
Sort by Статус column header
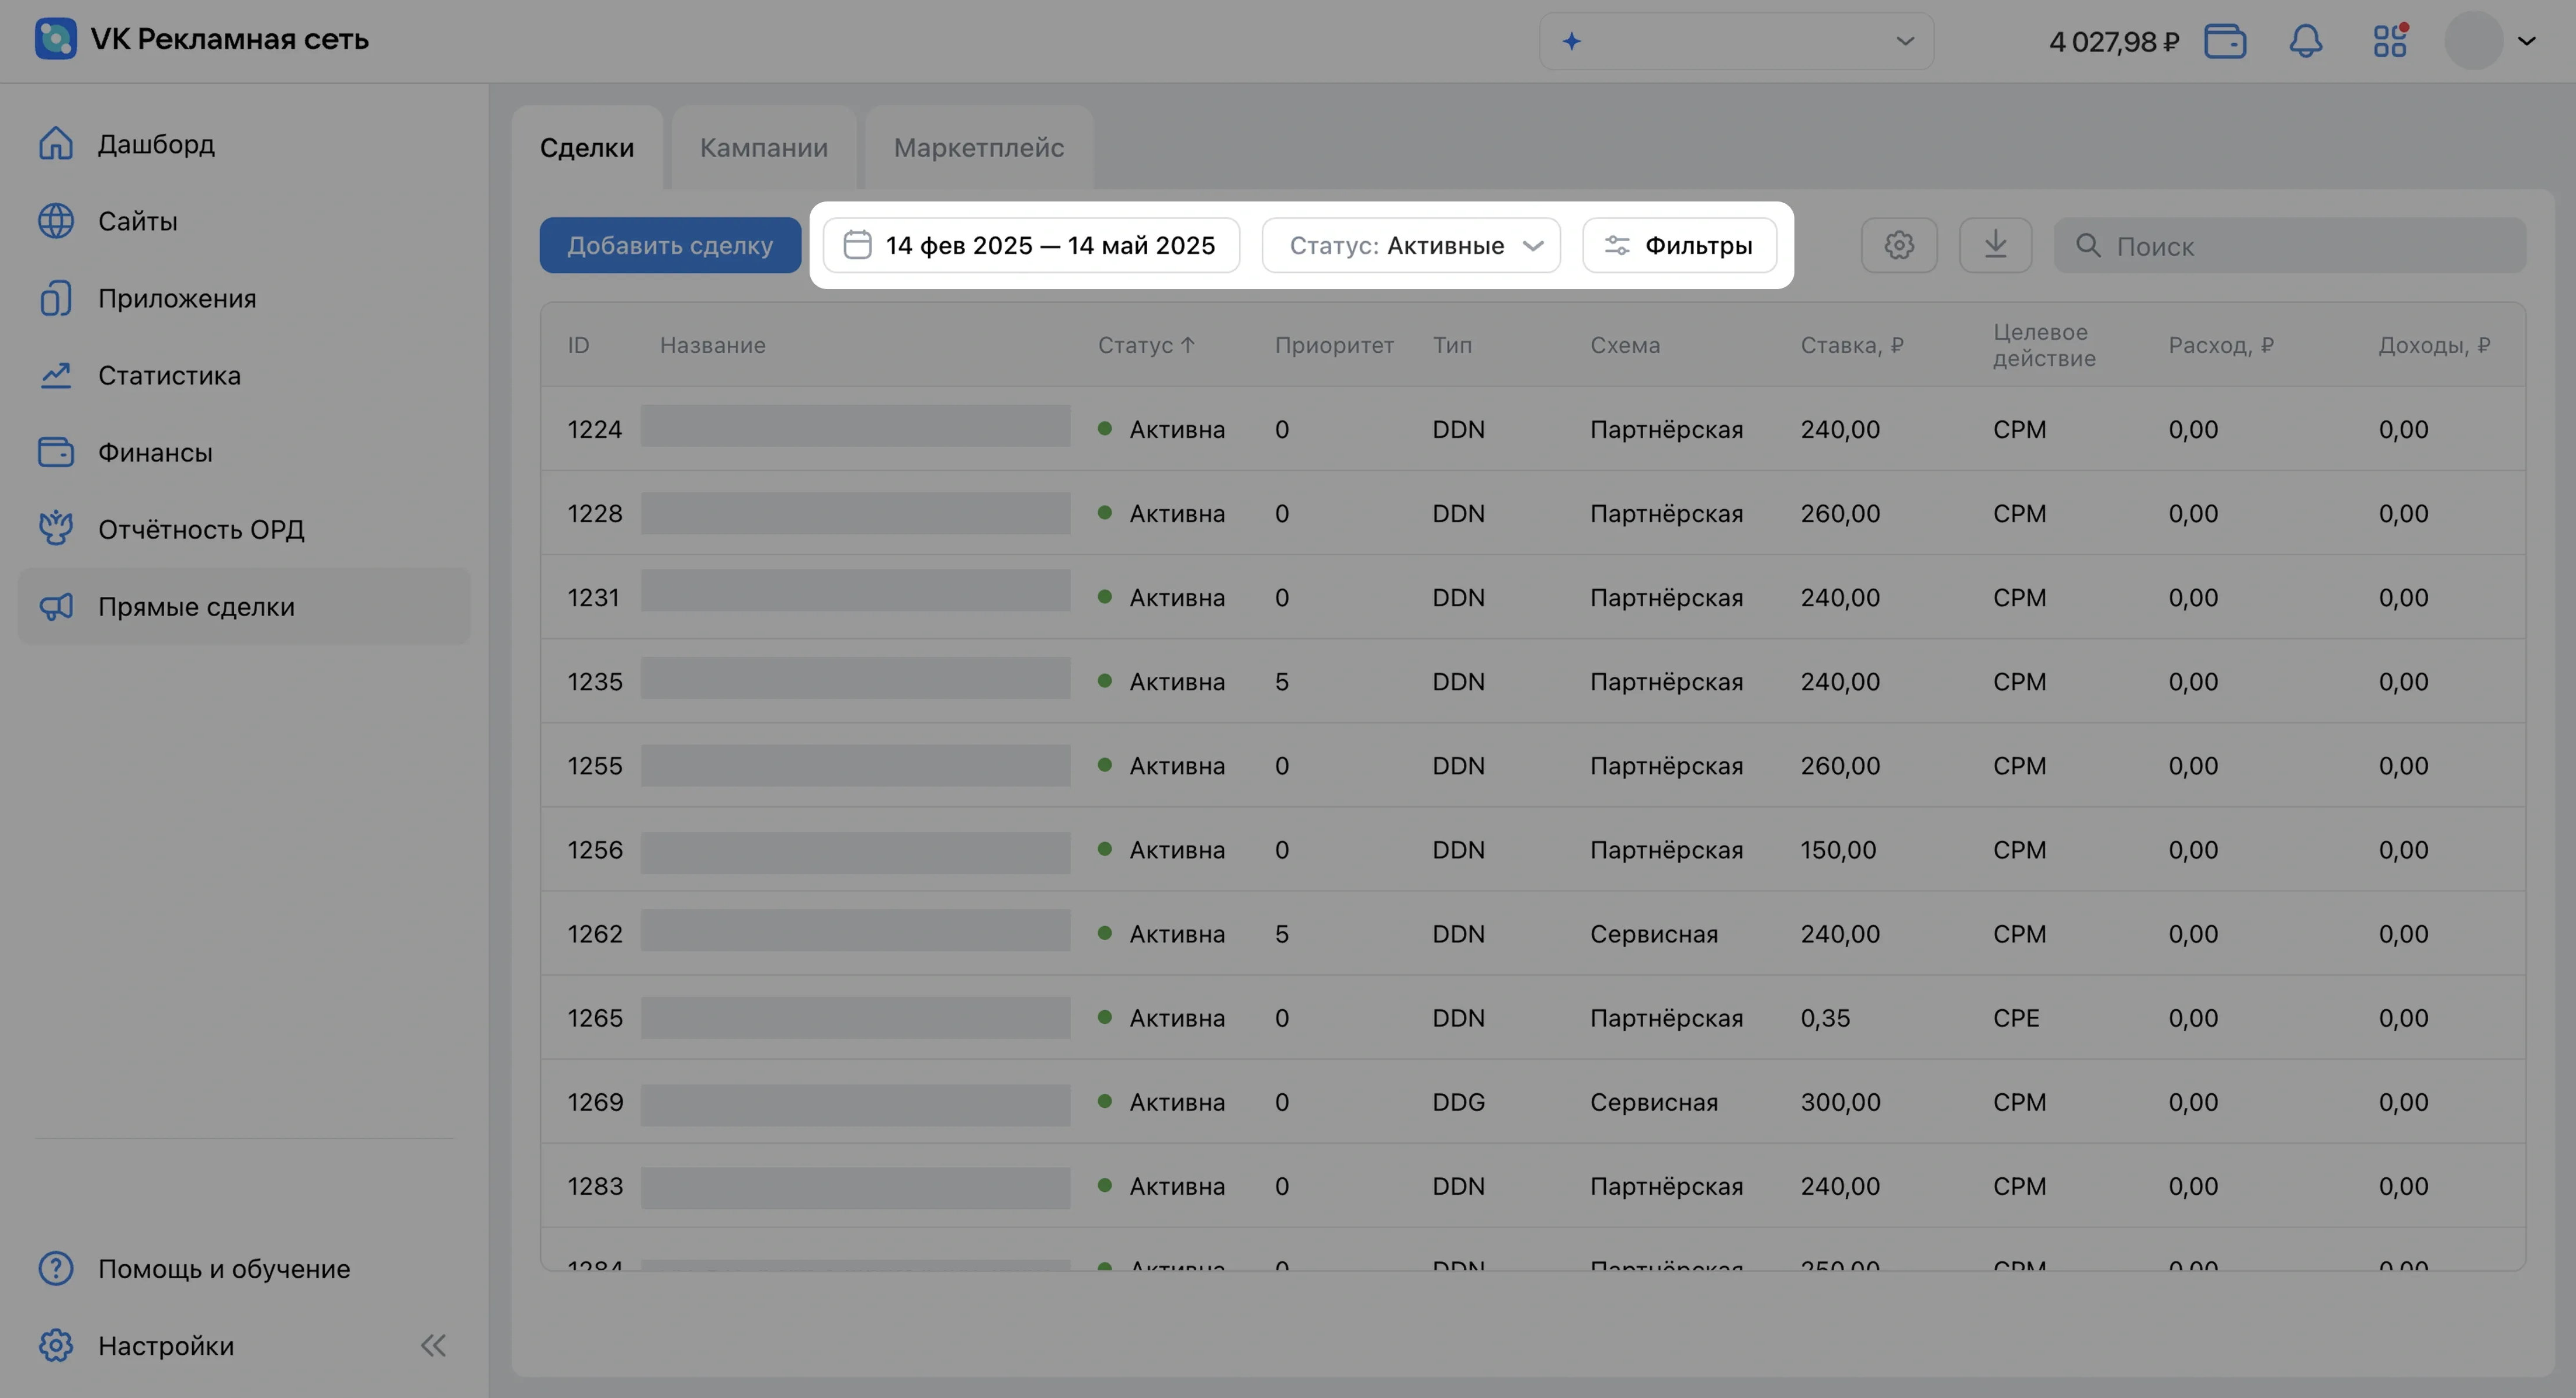tap(1146, 345)
